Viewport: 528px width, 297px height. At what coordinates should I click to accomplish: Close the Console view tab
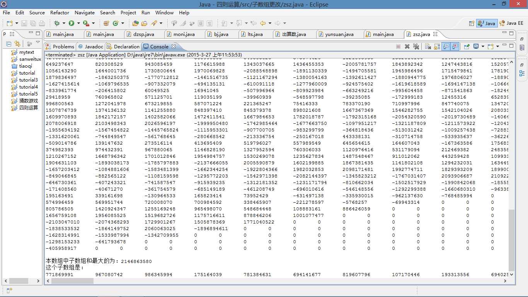click(x=174, y=46)
